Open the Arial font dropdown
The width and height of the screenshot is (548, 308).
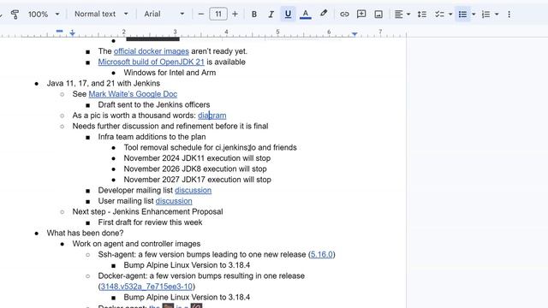click(x=164, y=14)
